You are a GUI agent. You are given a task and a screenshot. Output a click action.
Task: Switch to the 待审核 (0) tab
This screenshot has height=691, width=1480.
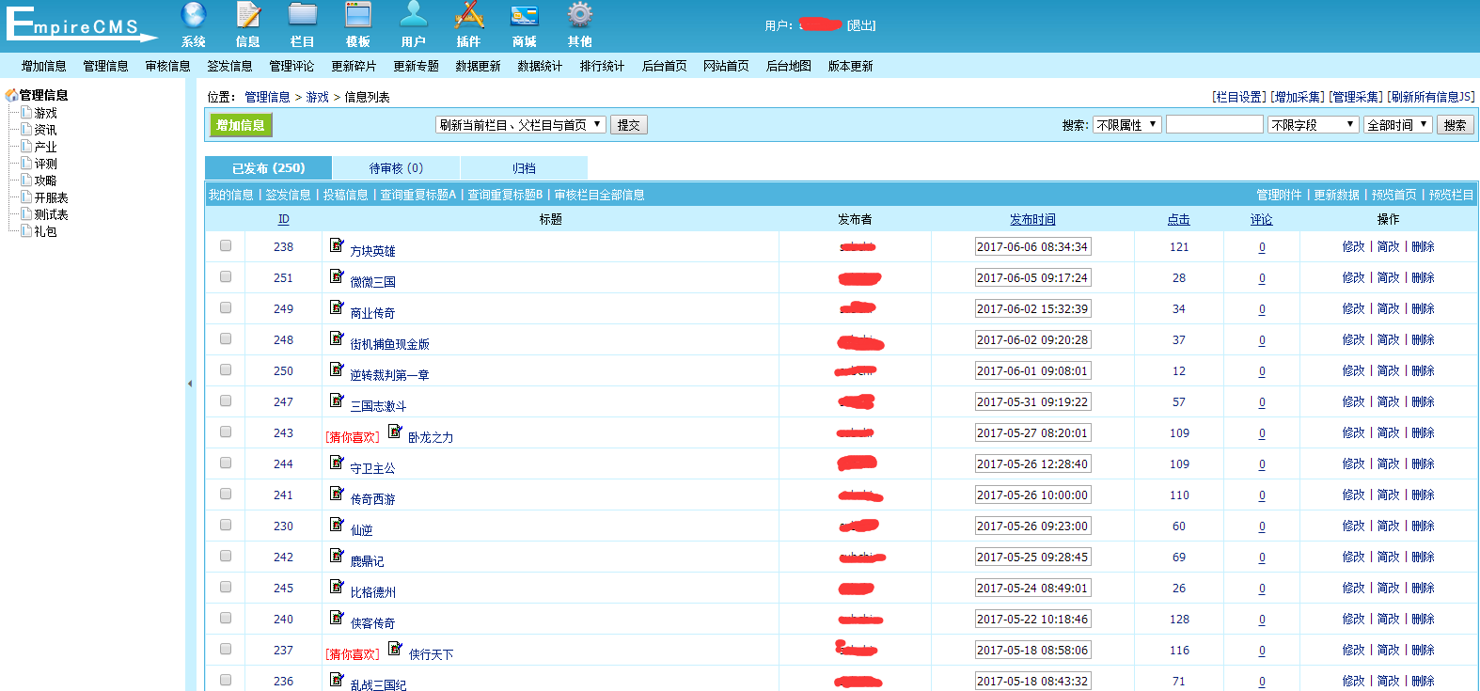[396, 168]
